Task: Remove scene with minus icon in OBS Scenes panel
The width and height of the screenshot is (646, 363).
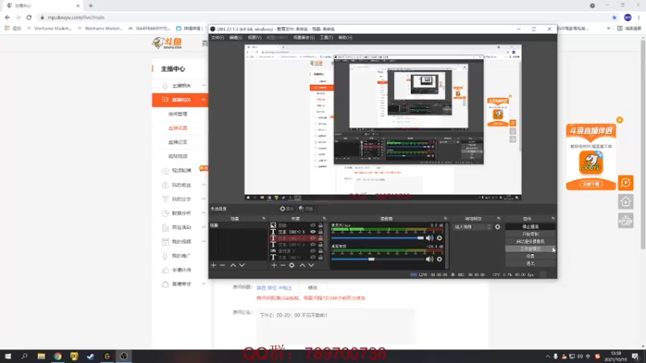Action: click(223, 265)
